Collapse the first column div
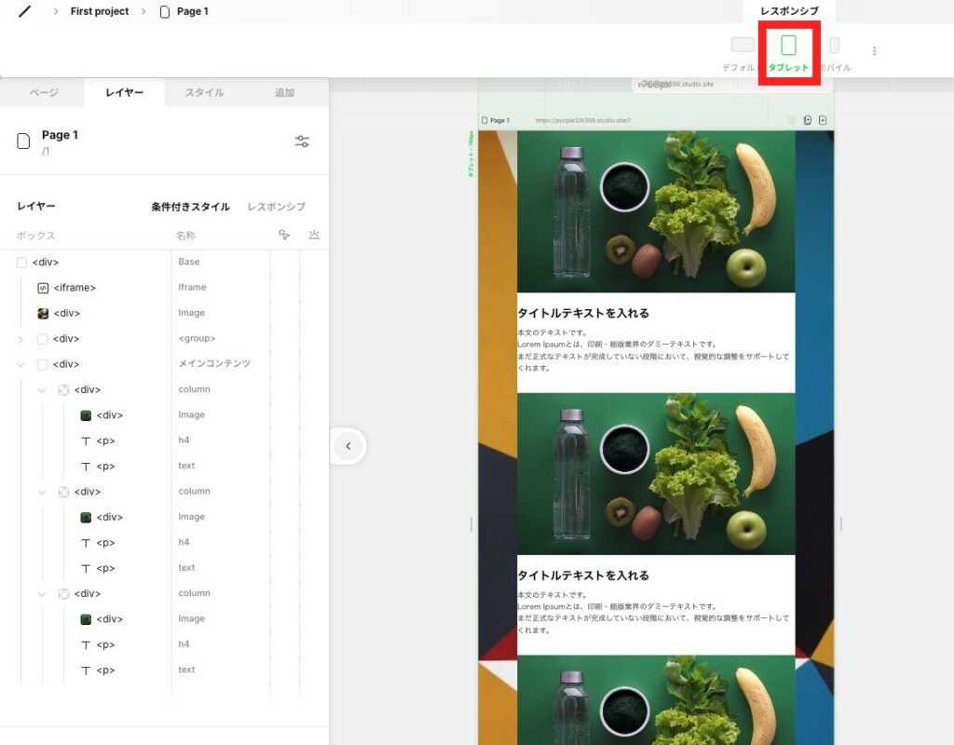 coord(42,390)
